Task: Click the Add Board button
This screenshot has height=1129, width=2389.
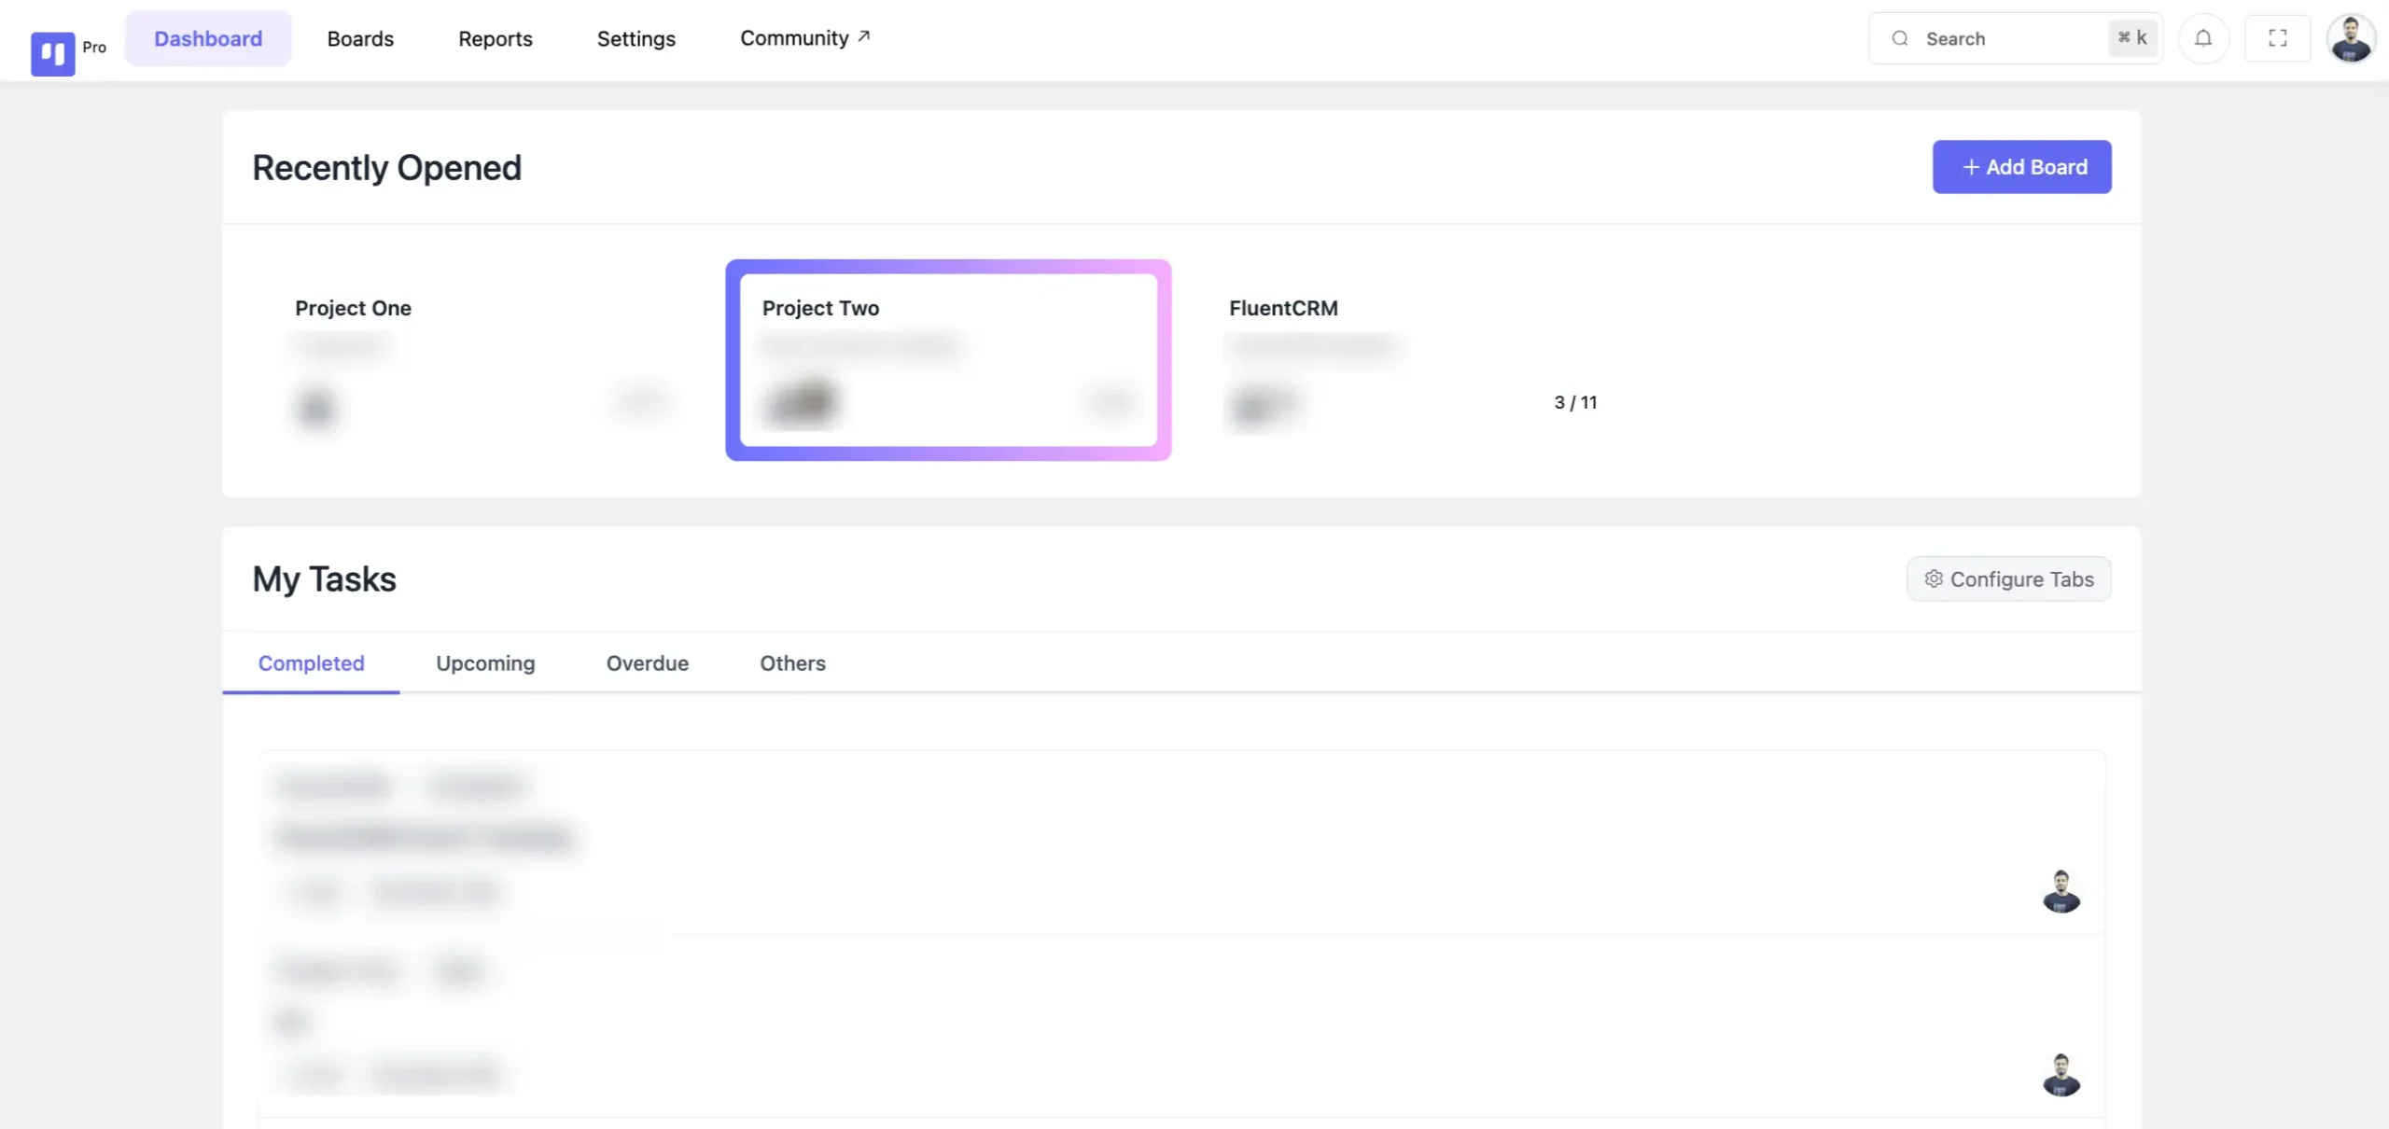Action: 2021,167
